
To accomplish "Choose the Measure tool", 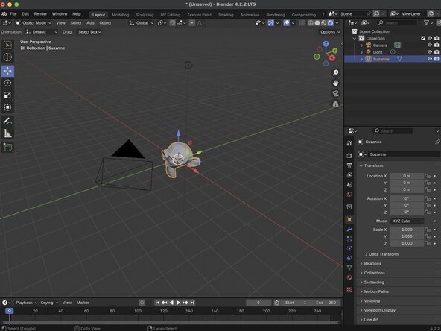I will pyautogui.click(x=7, y=133).
